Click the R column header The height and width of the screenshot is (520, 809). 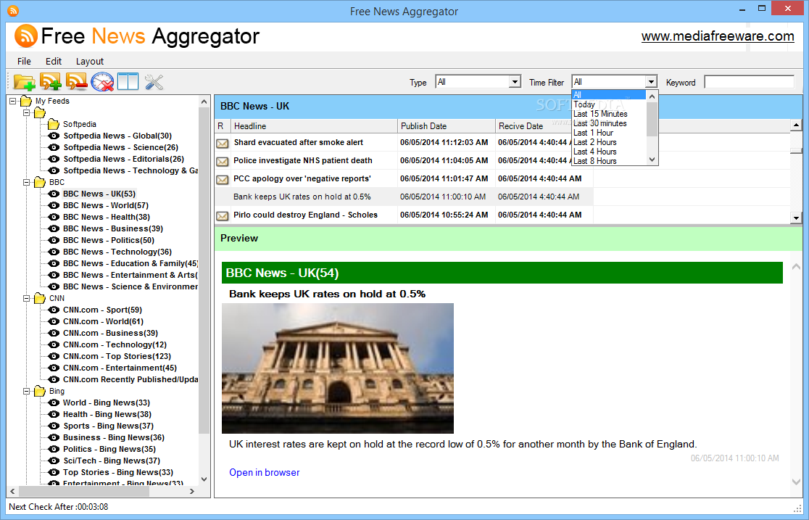(222, 126)
